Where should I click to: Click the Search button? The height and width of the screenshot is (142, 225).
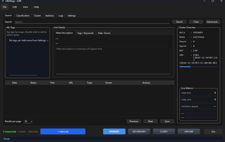tap(179, 22)
